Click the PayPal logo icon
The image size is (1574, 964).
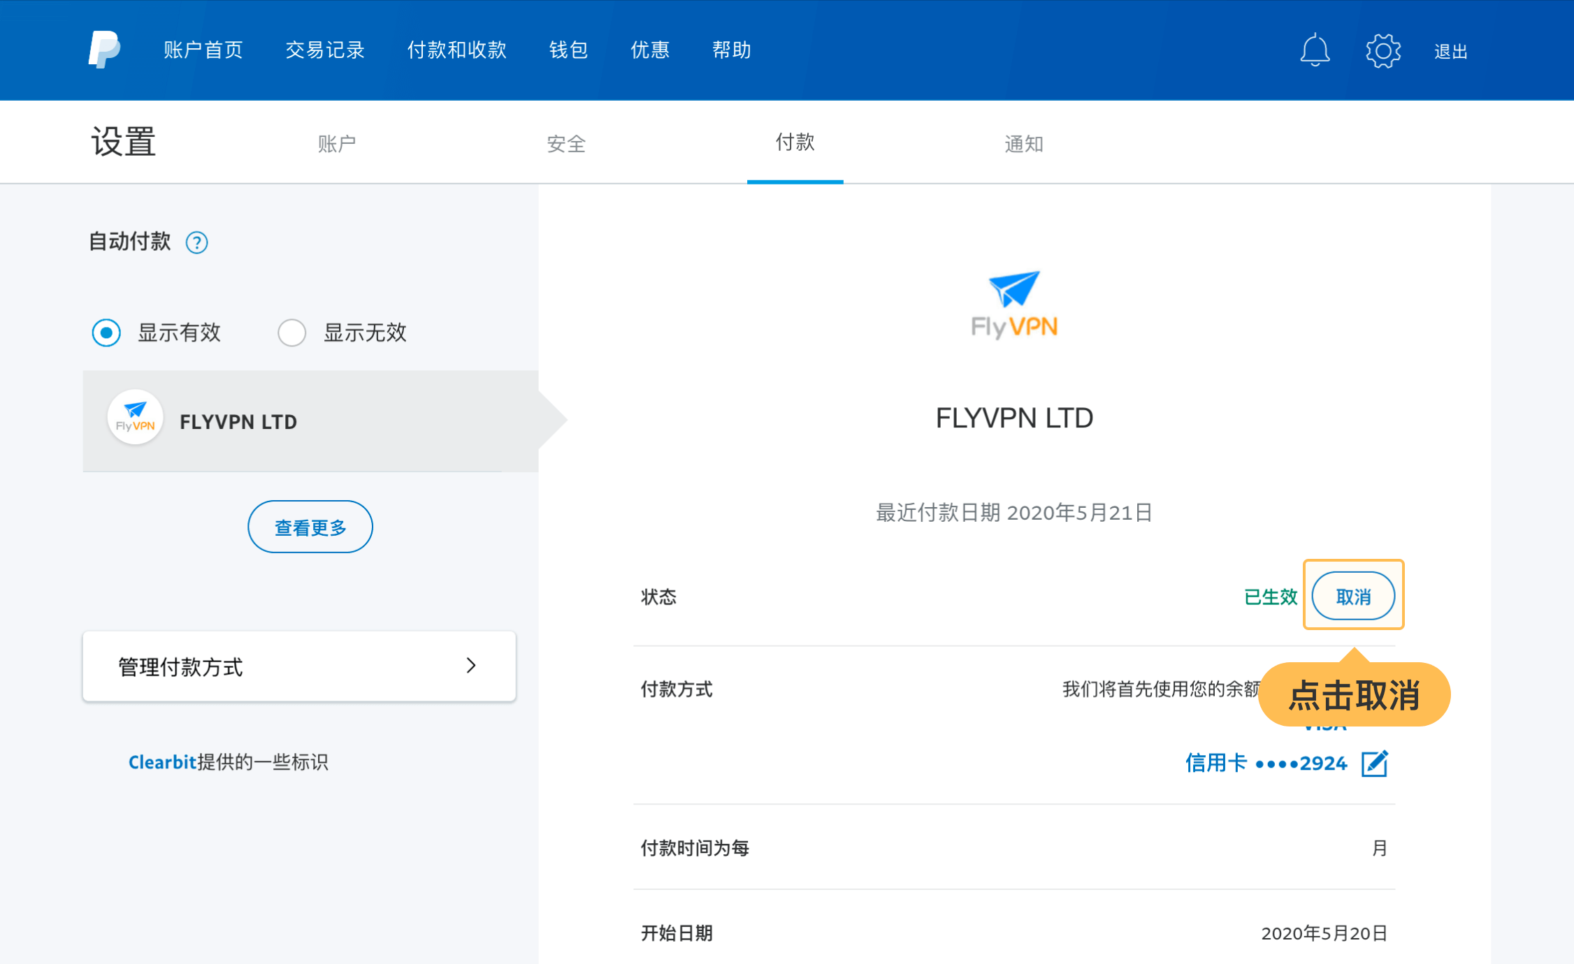[104, 50]
